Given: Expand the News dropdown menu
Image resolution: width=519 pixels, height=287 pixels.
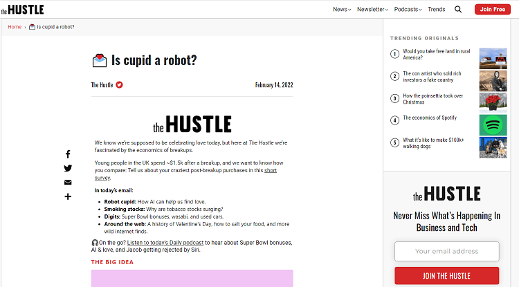Looking at the screenshot, I should (342, 9).
